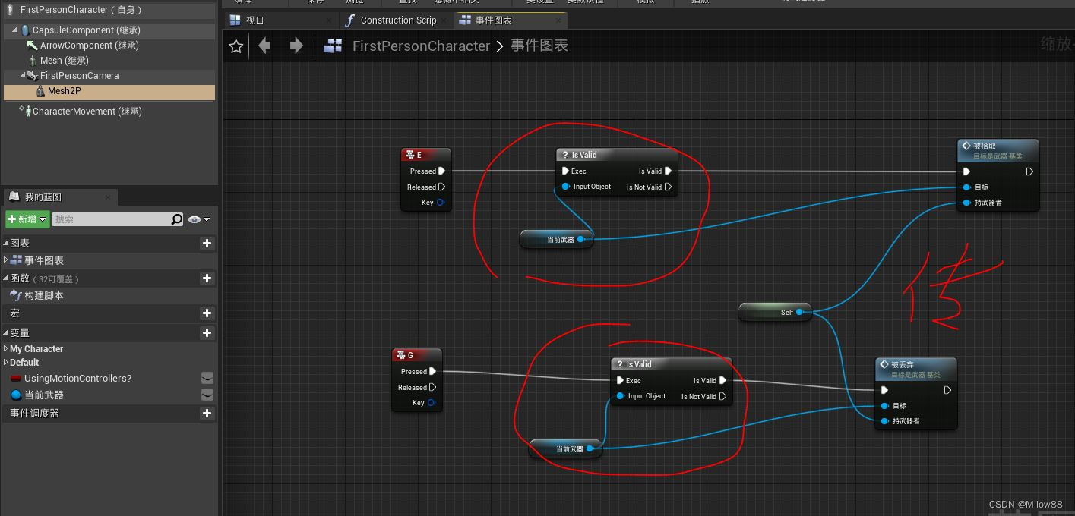Image resolution: width=1075 pixels, height=516 pixels.
Task: Click the G key event node header
Action: [x=416, y=355]
